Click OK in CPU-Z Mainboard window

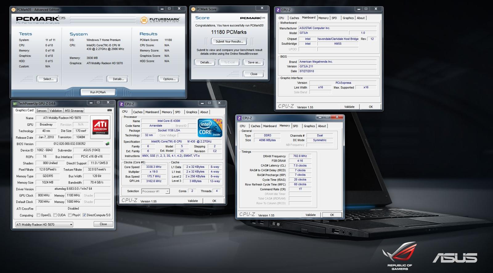coord(371,107)
